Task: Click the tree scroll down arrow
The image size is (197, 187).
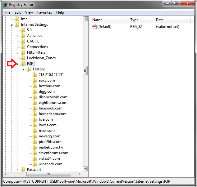Action: click(x=85, y=169)
